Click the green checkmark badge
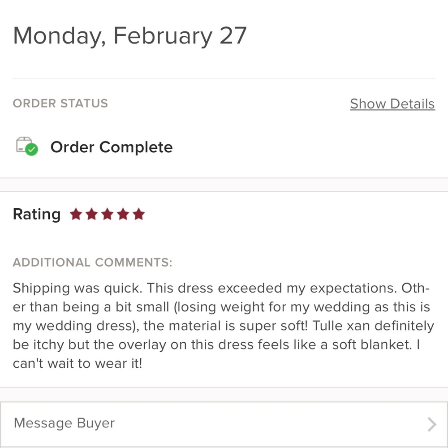The width and height of the screenshot is (448, 448). pyautogui.click(x=32, y=150)
